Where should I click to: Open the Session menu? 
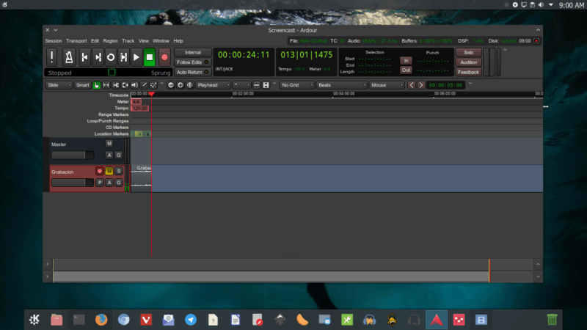[54, 41]
